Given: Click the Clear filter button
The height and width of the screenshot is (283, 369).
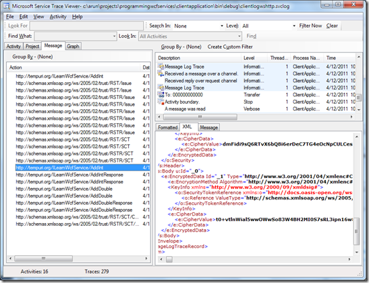Looking at the screenshot, I should coord(332,26).
